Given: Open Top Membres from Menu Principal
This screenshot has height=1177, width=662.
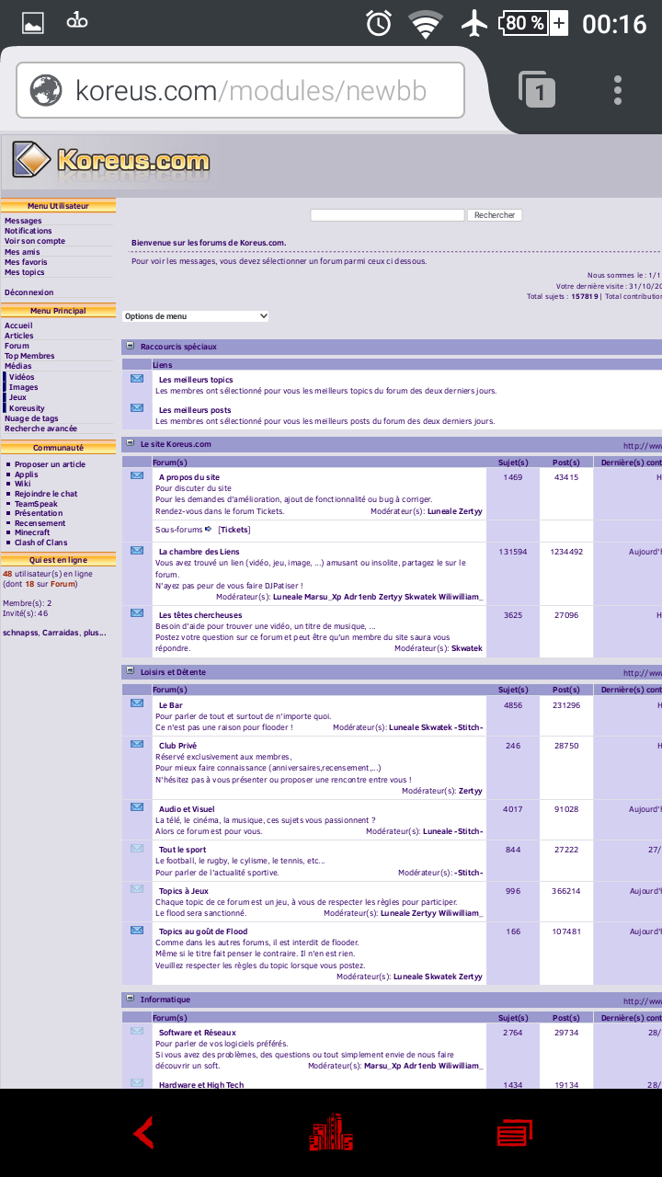Looking at the screenshot, I should 29,356.
